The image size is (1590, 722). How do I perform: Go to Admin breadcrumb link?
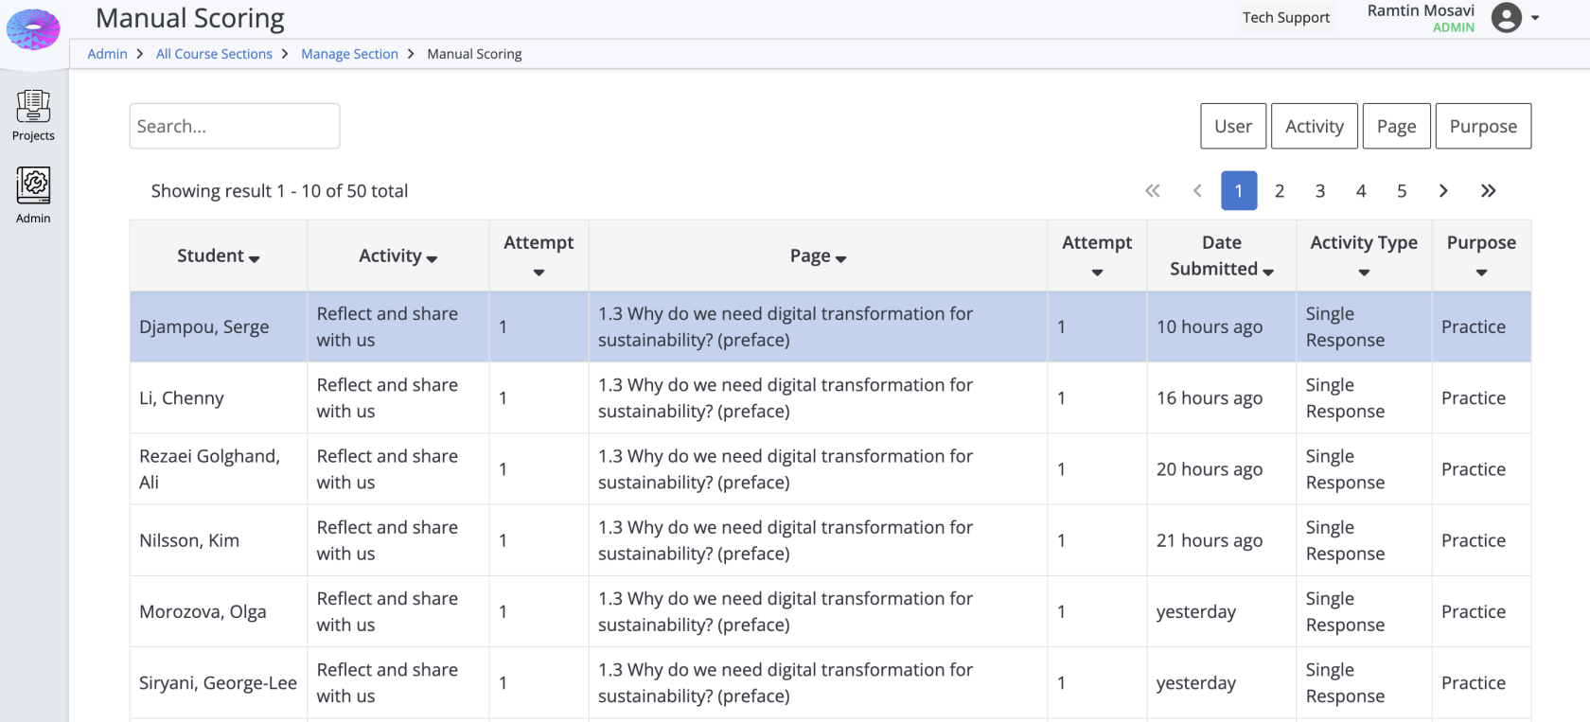pos(107,54)
